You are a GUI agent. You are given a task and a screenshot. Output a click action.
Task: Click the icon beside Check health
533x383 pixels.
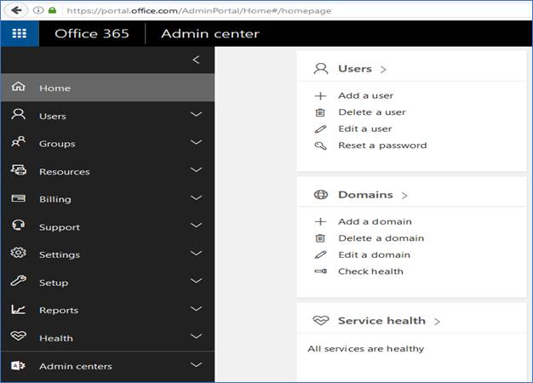pos(320,272)
